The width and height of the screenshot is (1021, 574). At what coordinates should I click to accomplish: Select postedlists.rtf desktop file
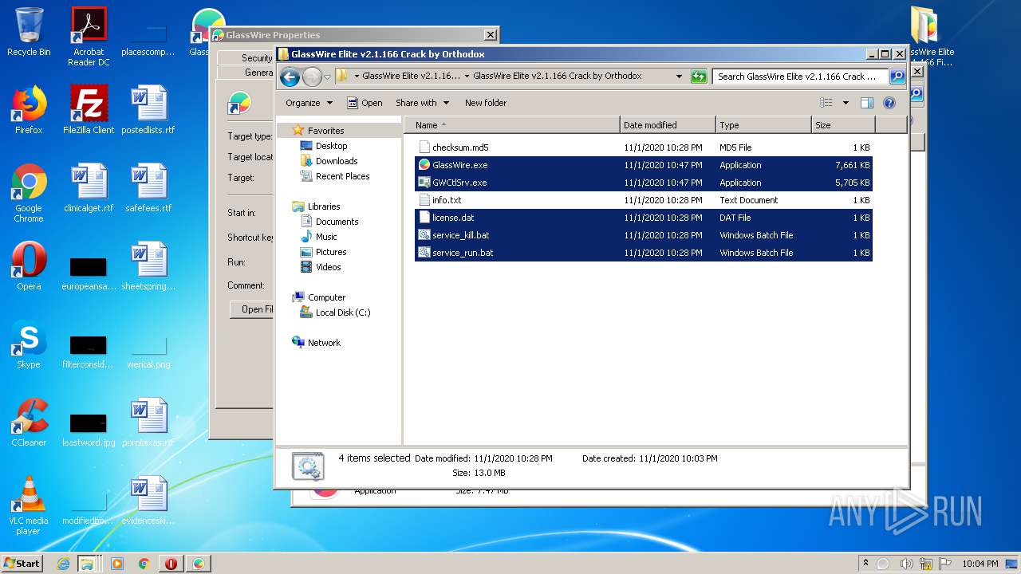pos(148,110)
